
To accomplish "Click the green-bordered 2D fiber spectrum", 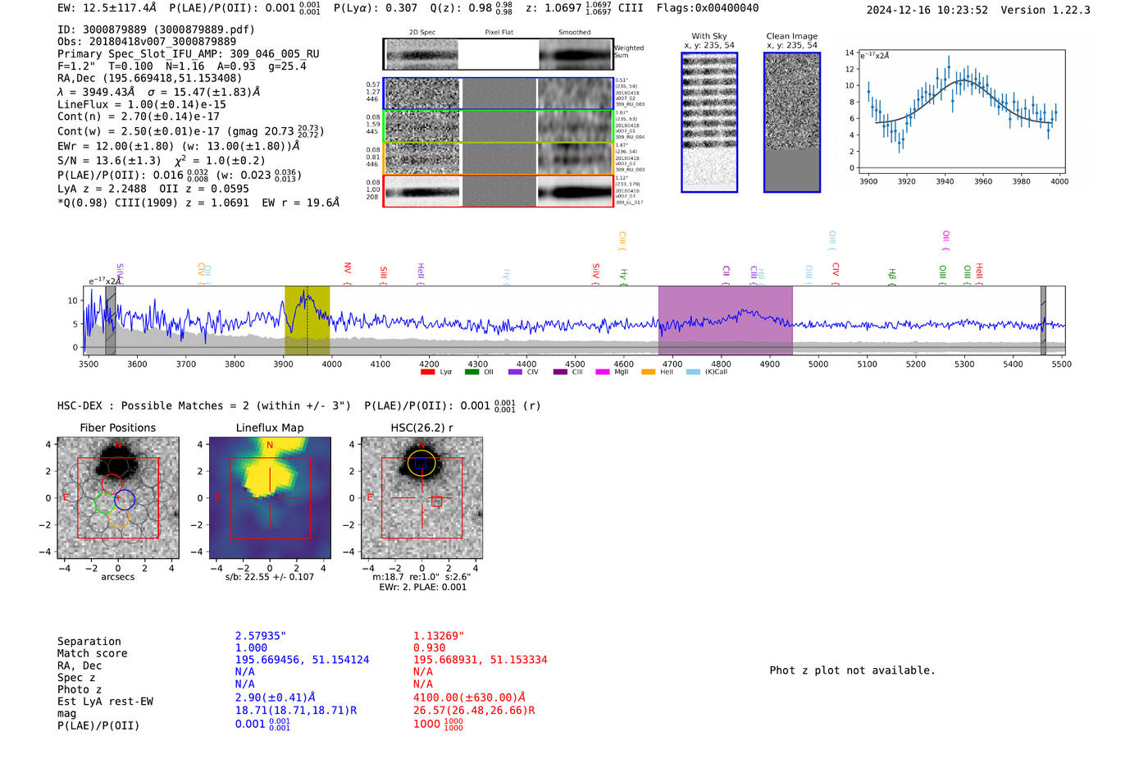I will tap(498, 126).
